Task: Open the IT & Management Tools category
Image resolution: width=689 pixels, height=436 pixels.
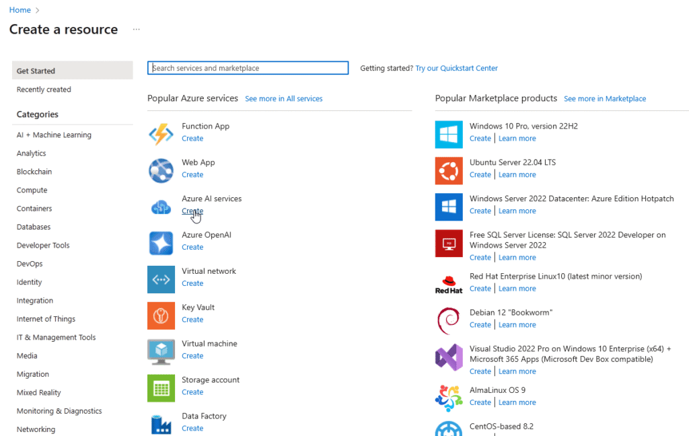Action: [57, 338]
